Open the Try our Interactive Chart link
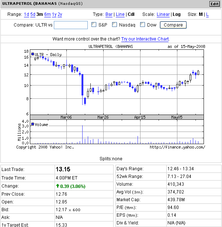This screenshot has width=222, height=227. click(145, 39)
